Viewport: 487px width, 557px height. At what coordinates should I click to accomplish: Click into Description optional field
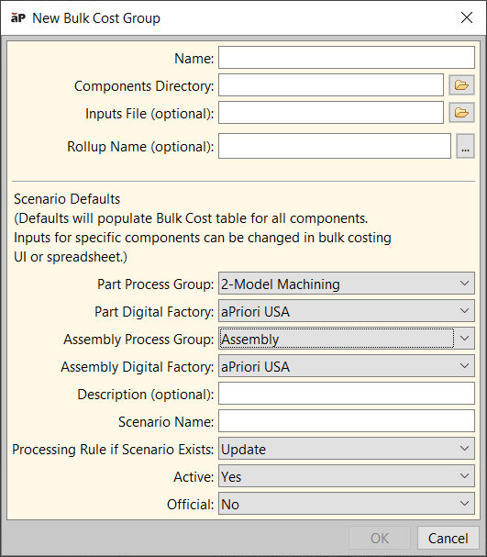pyautogui.click(x=347, y=394)
